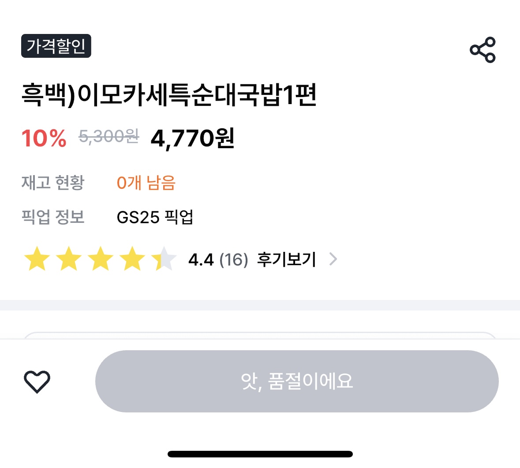Click the crossed-out 5,300원 original price
This screenshot has height=468, width=520.
click(108, 137)
